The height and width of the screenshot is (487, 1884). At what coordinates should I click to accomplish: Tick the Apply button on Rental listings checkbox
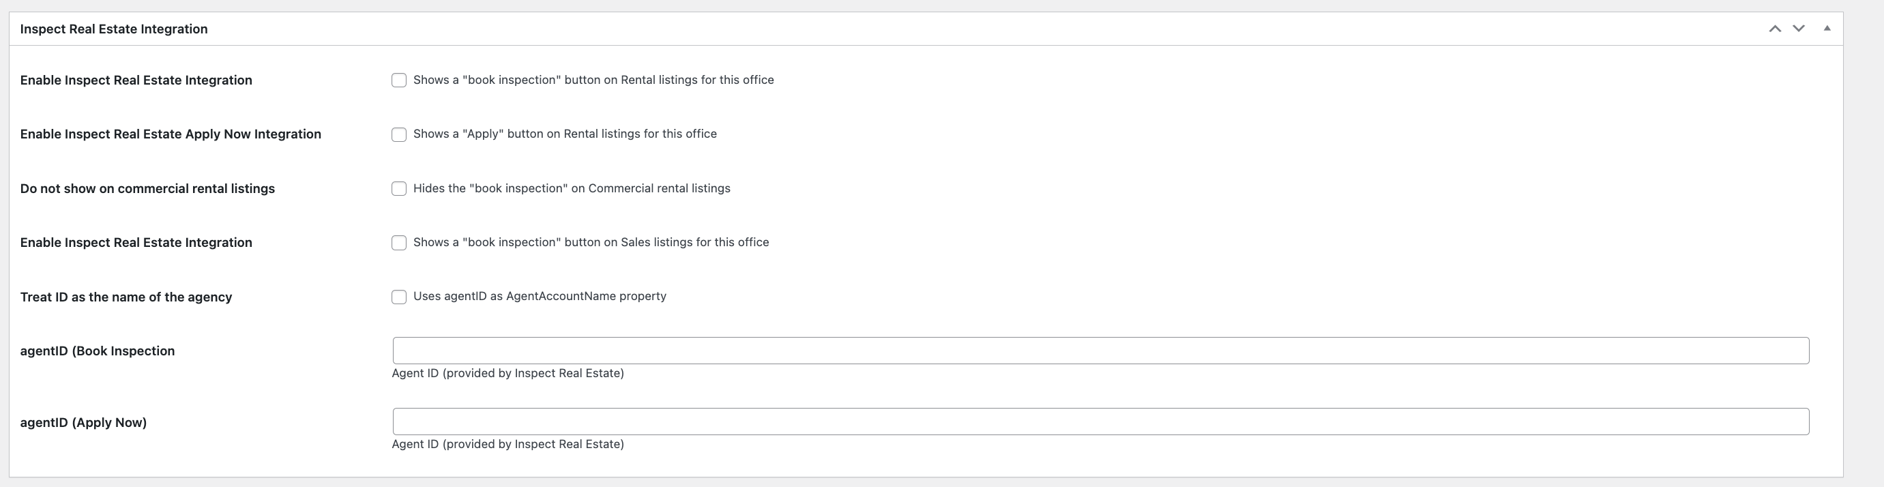click(x=398, y=134)
